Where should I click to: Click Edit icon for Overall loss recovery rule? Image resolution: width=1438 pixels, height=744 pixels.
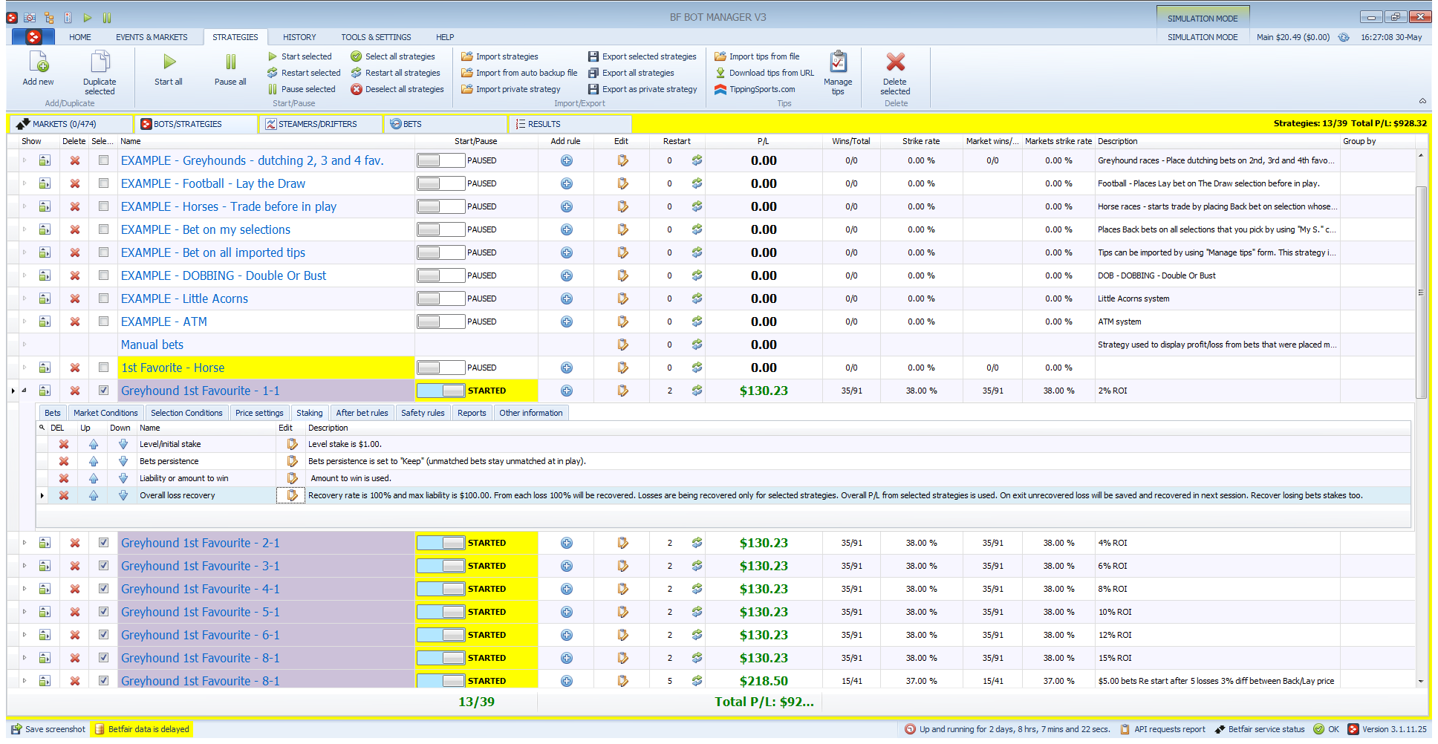(x=293, y=495)
